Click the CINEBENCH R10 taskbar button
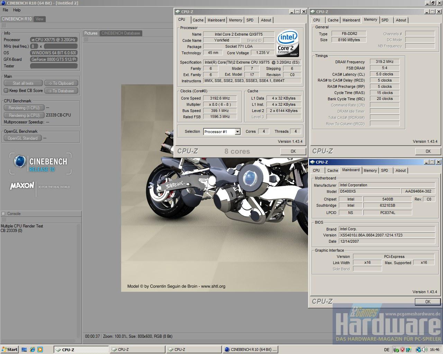The width and height of the screenshot is (443, 354). pyautogui.click(x=250, y=350)
